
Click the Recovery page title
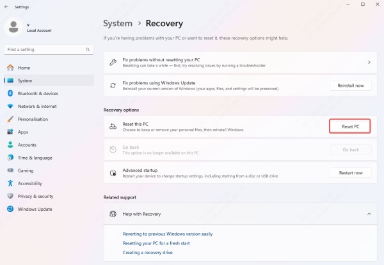coord(164,24)
